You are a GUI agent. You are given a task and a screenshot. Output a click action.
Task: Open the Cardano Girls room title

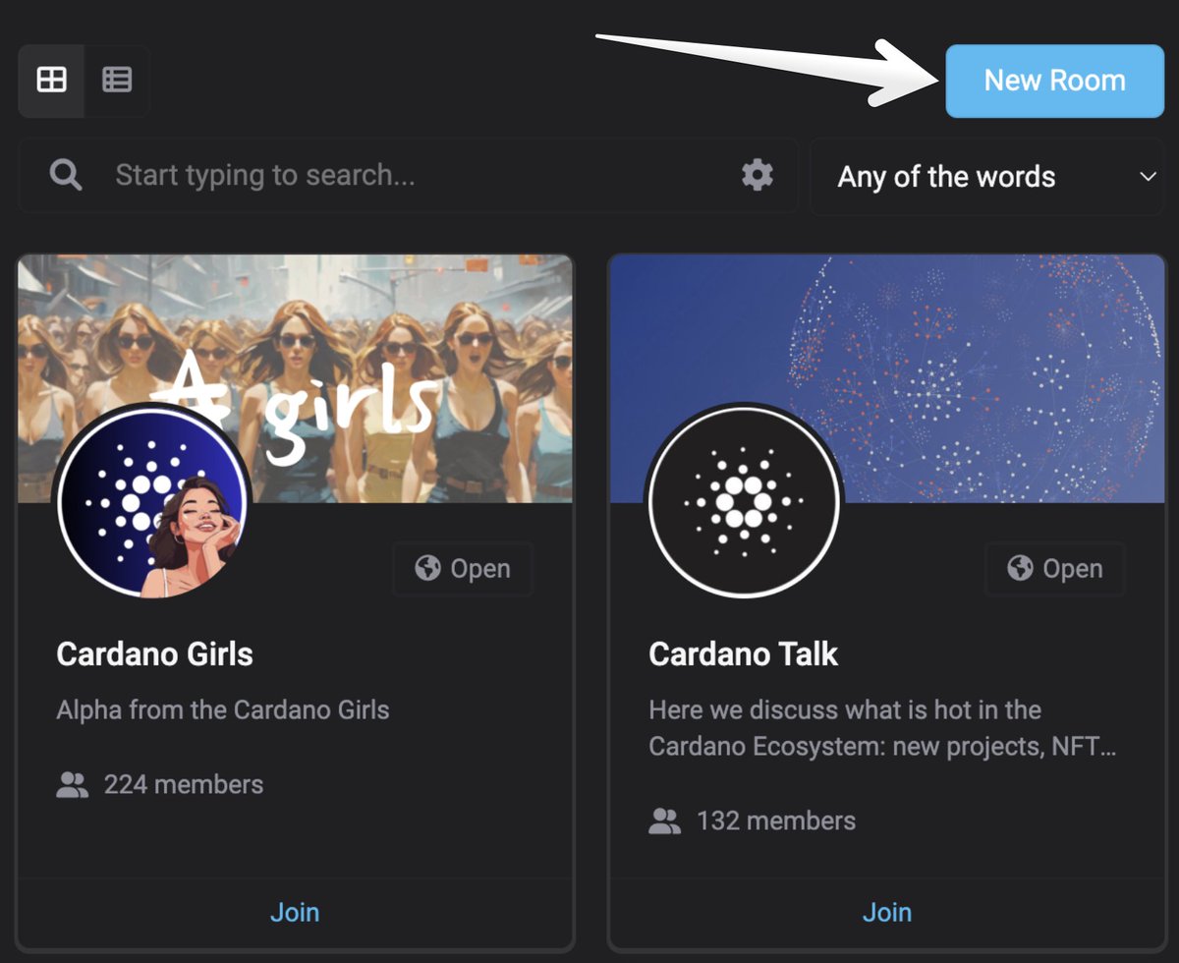coord(155,654)
